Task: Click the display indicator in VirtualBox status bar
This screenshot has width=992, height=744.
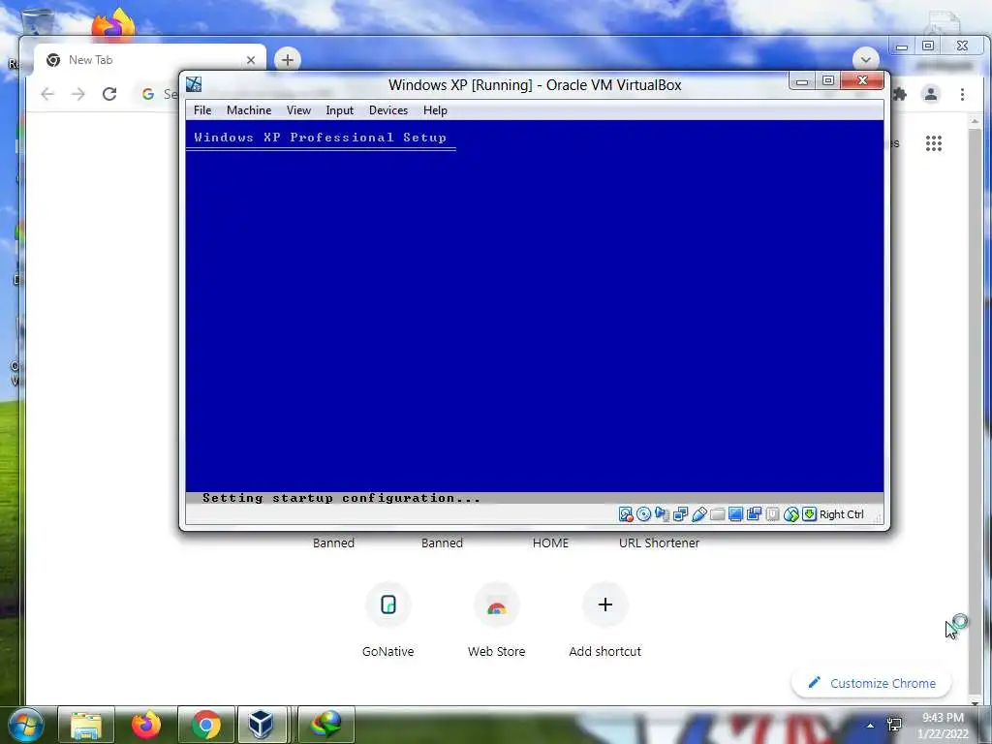Action: coord(735,514)
